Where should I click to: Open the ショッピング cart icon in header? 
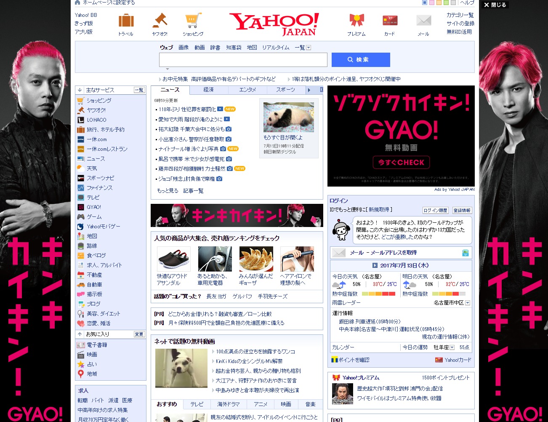pyautogui.click(x=193, y=20)
